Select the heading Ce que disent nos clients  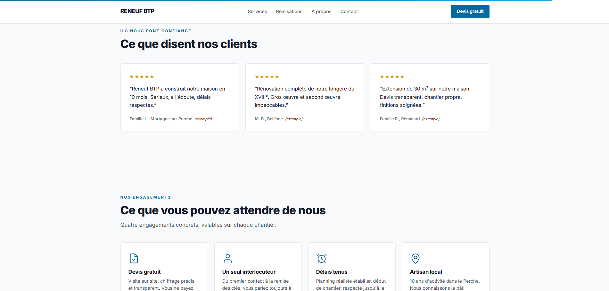(x=189, y=44)
